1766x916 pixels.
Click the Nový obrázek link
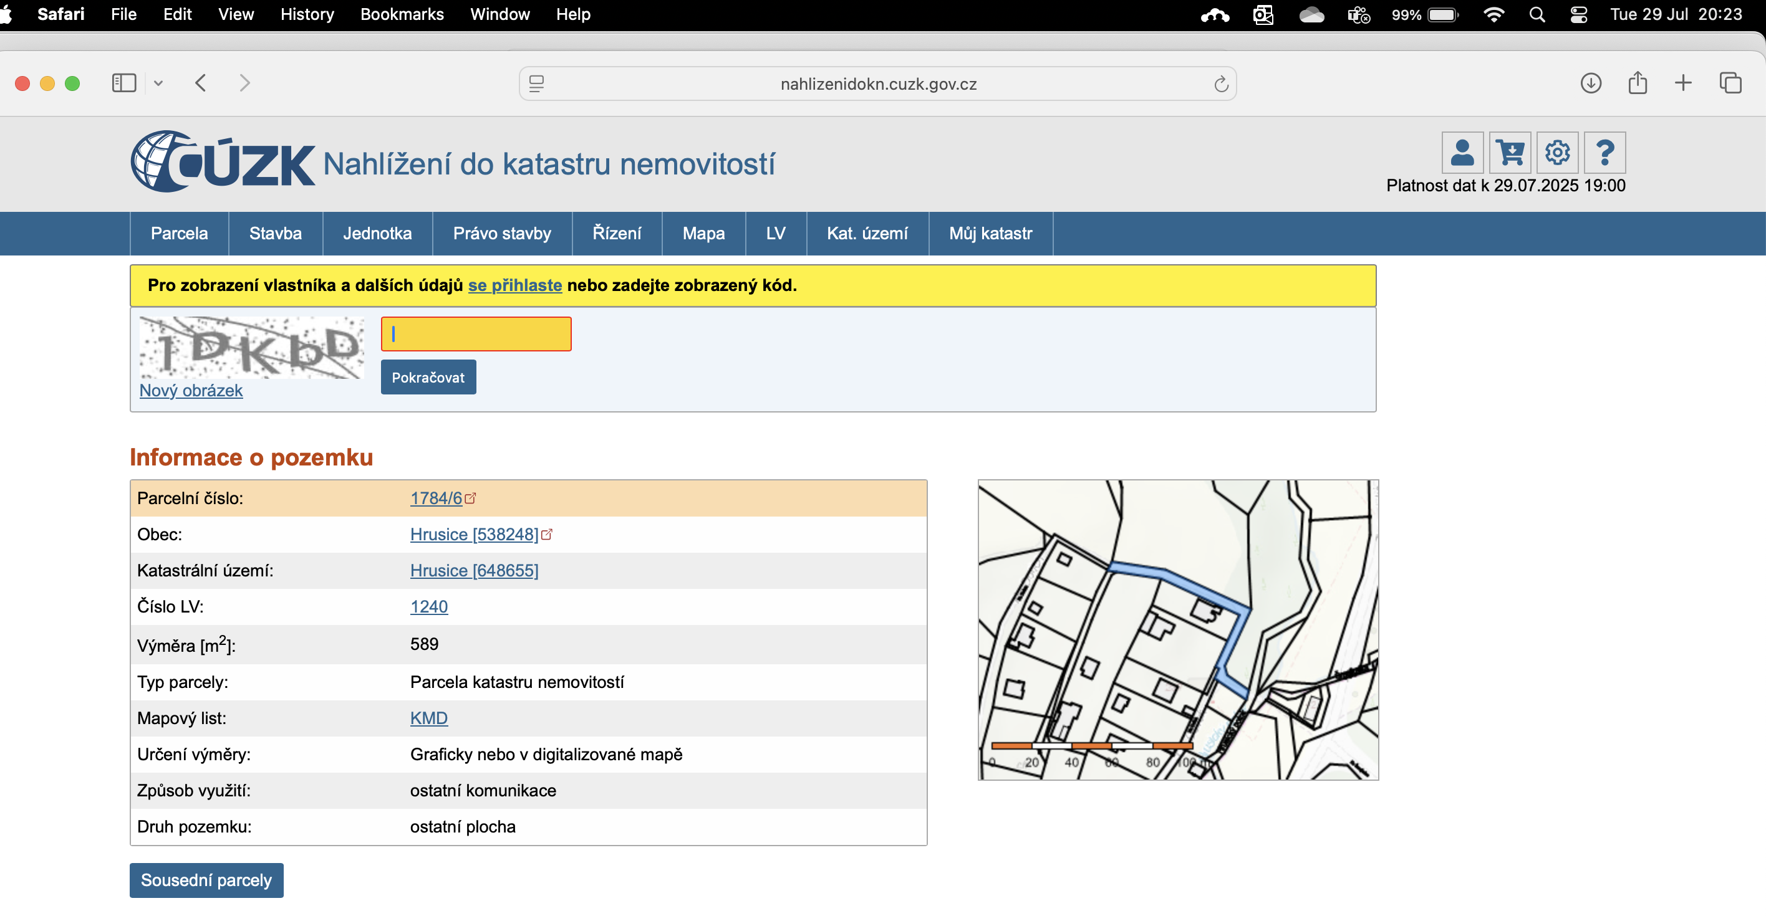[191, 391]
